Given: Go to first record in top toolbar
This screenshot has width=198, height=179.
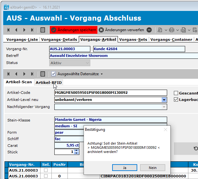Looking at the screenshot, I should [x=8, y=30].
